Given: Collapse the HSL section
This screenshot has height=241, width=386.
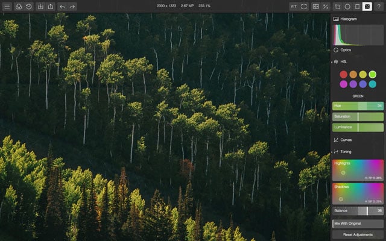Looking at the screenshot, I should [x=344, y=61].
